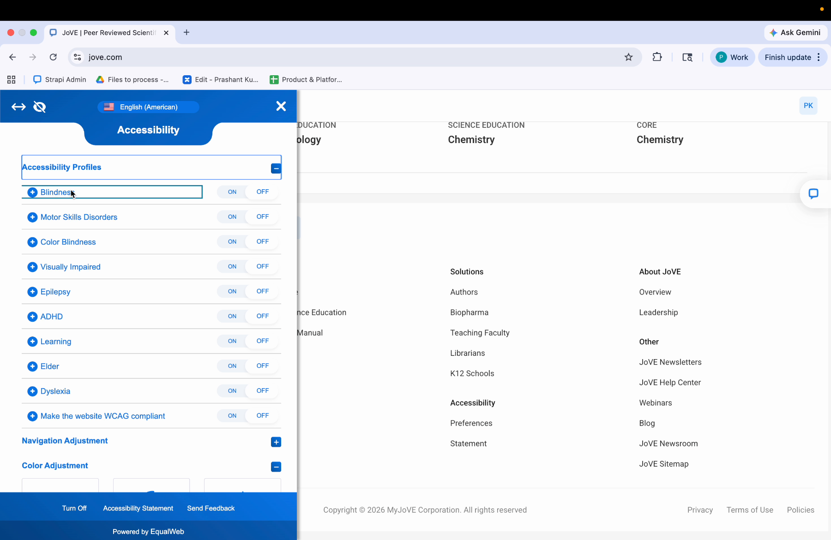Open the JoVE Sitemap link
Viewport: 831px width, 540px height.
[663, 464]
